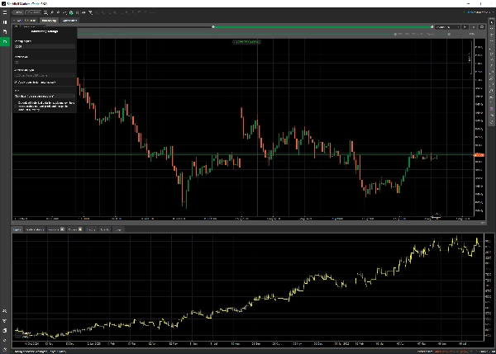Stop the backtest with stop button
This screenshot has width=496, height=354.
coord(473,27)
